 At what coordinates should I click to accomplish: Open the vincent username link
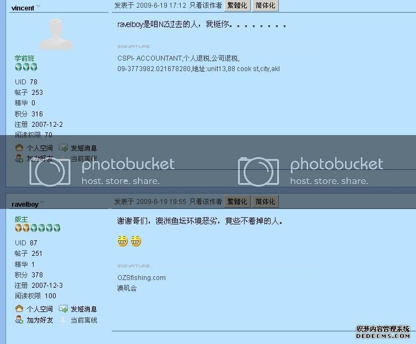(23, 8)
